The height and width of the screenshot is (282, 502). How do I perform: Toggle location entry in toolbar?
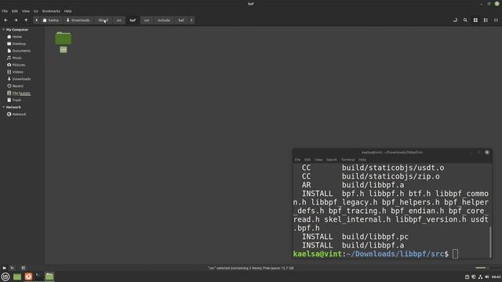click(x=455, y=20)
